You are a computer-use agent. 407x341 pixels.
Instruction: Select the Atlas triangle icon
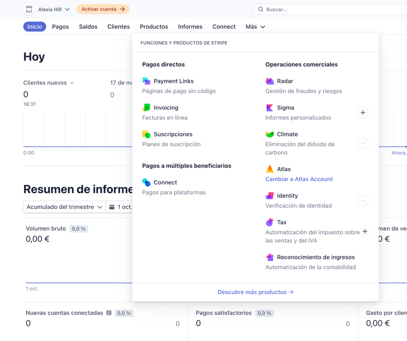tap(269, 169)
